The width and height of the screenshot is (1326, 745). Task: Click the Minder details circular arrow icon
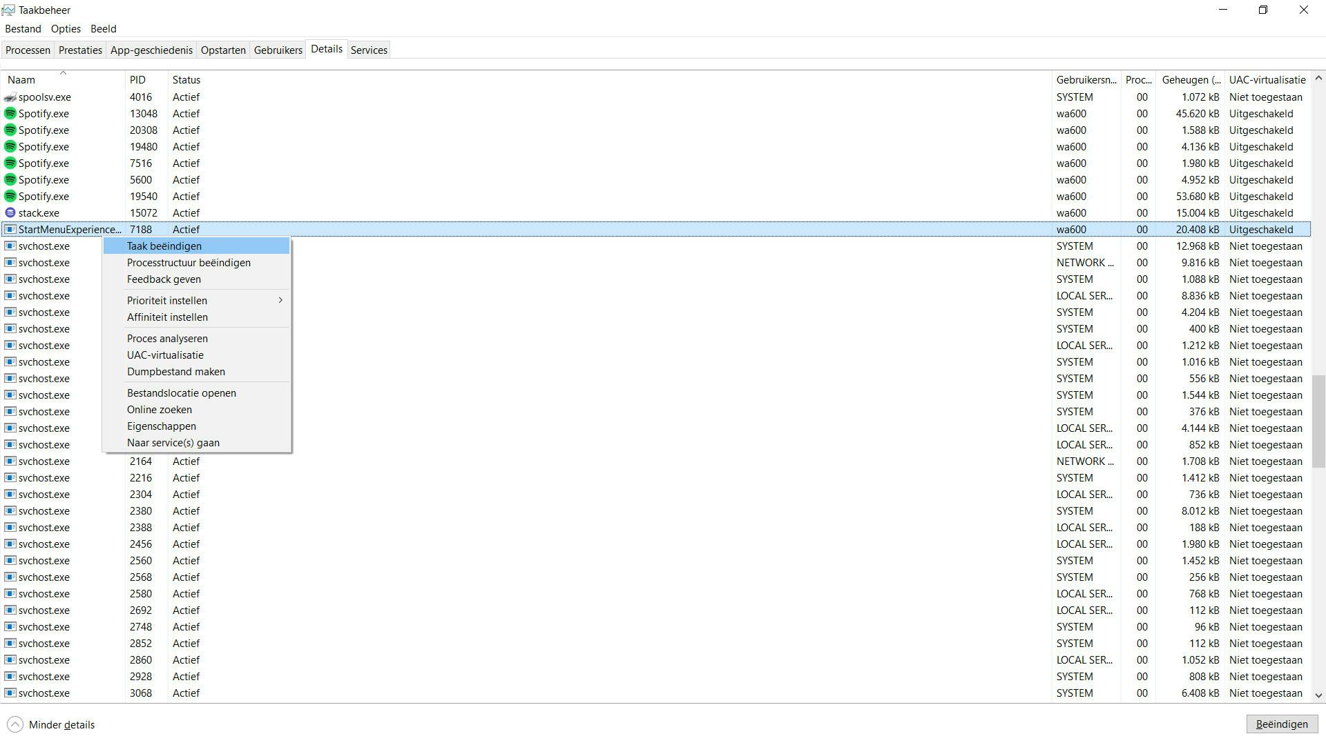coord(15,725)
